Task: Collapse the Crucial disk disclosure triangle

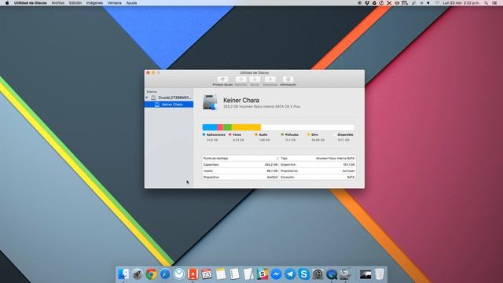Action: [147, 97]
